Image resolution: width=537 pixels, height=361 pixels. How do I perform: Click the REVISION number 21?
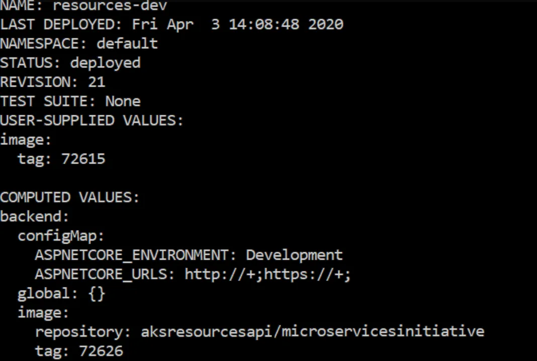pos(97,82)
